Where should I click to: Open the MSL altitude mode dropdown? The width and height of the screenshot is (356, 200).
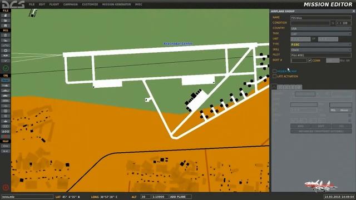pyautogui.click(x=340, y=110)
